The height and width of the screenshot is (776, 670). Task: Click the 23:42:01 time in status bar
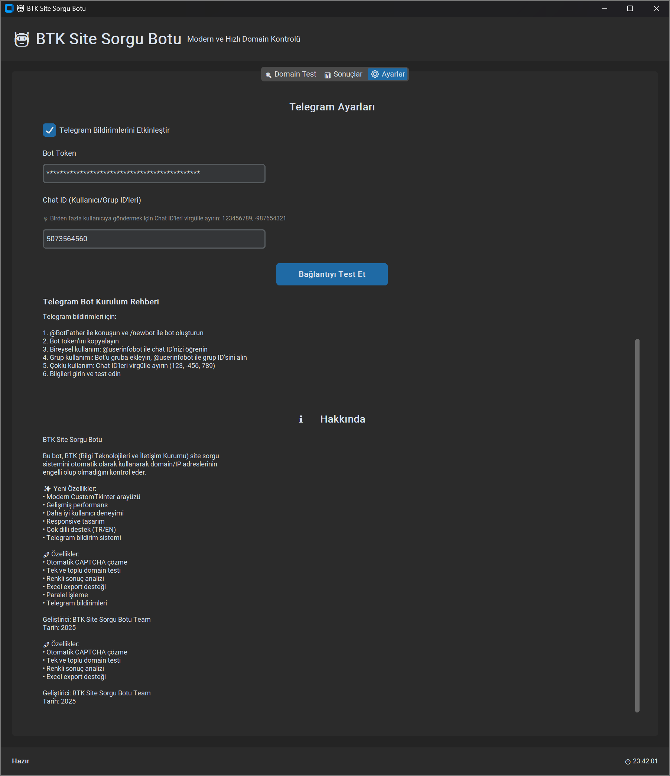[x=645, y=762]
